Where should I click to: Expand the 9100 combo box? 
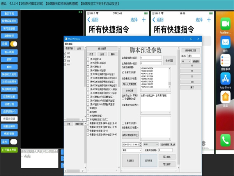151,144
